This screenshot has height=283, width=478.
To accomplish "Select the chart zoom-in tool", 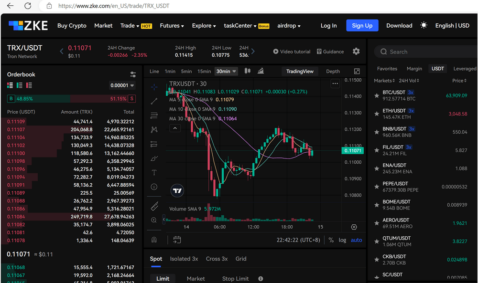I will point(154,220).
